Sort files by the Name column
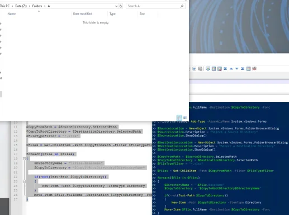Image resolution: width=289 pixels, height=215 pixels. coord(12,14)
